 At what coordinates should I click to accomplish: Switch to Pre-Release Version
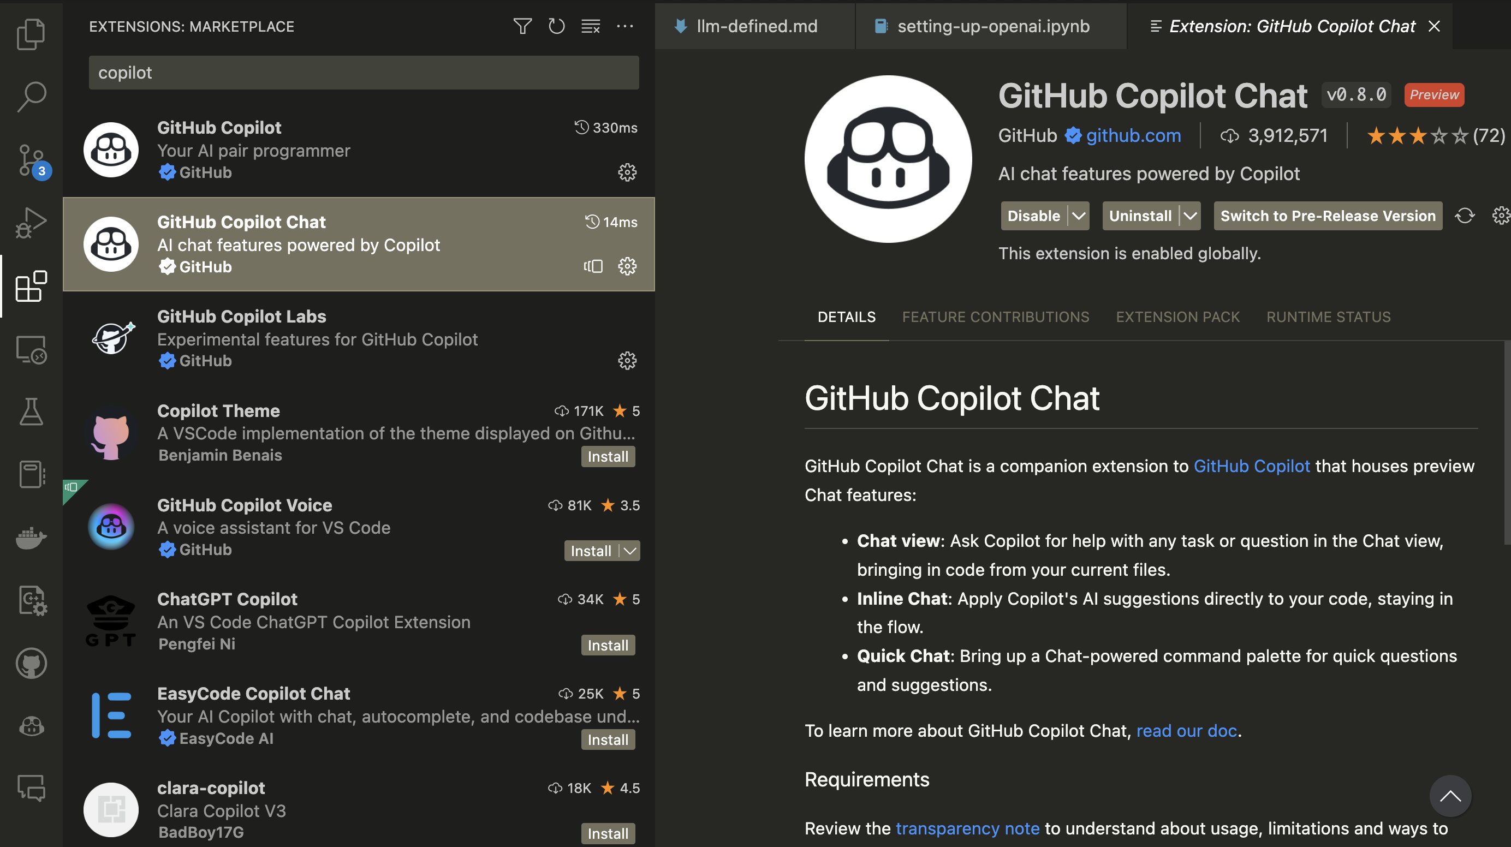click(x=1328, y=216)
